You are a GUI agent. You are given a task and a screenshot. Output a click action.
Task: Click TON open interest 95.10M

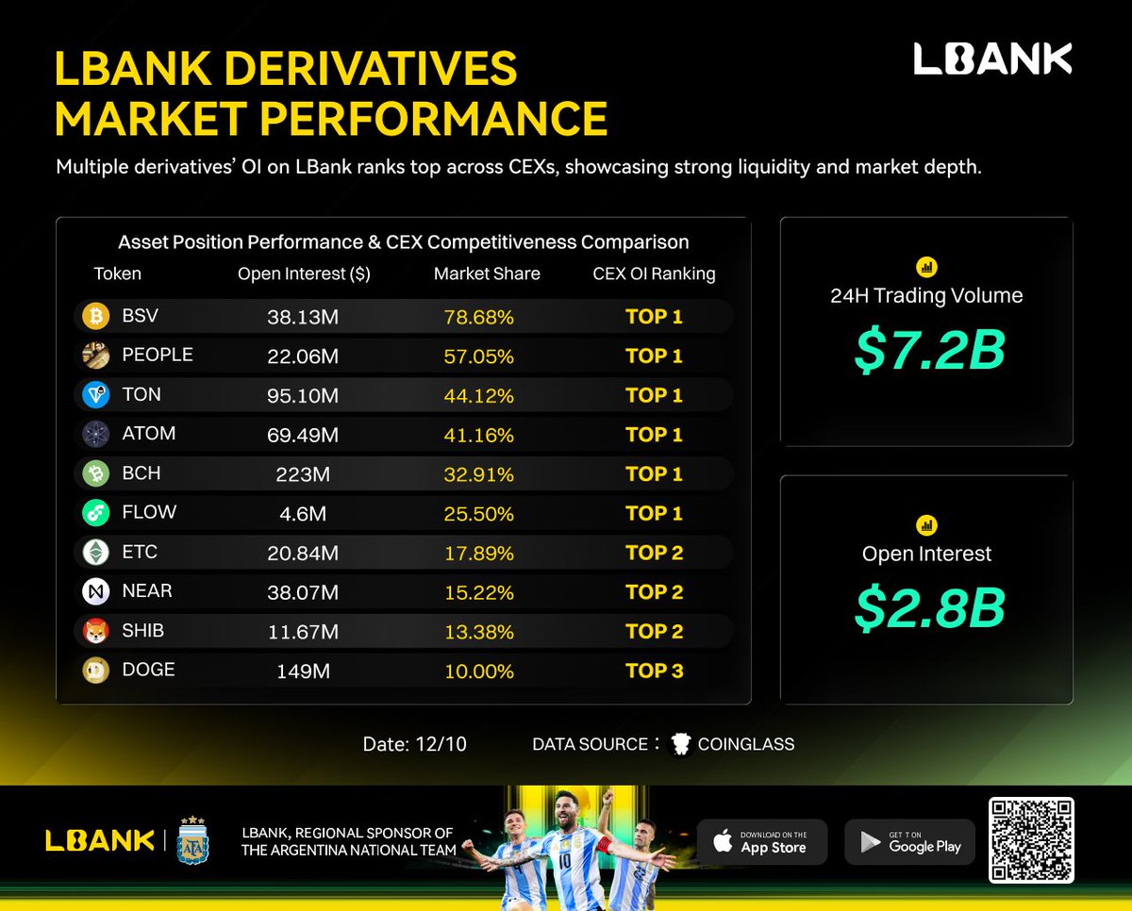point(303,396)
